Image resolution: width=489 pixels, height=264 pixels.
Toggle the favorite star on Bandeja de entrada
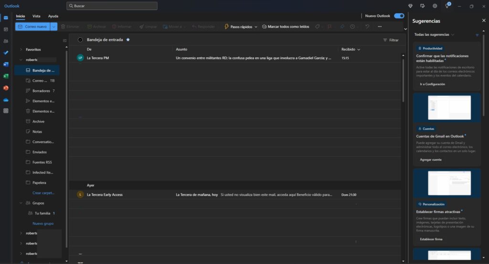[x=128, y=40]
